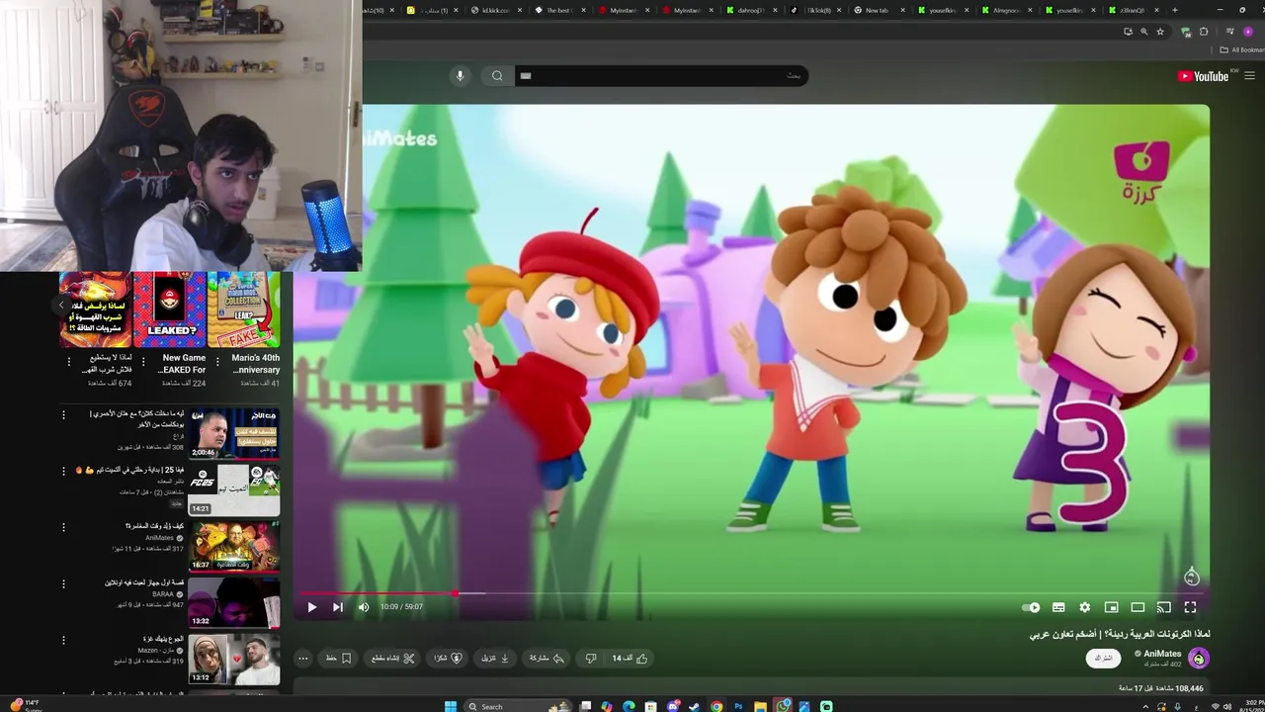The width and height of the screenshot is (1265, 712).
Task: Go to YouTube home via logo
Action: (x=1203, y=76)
